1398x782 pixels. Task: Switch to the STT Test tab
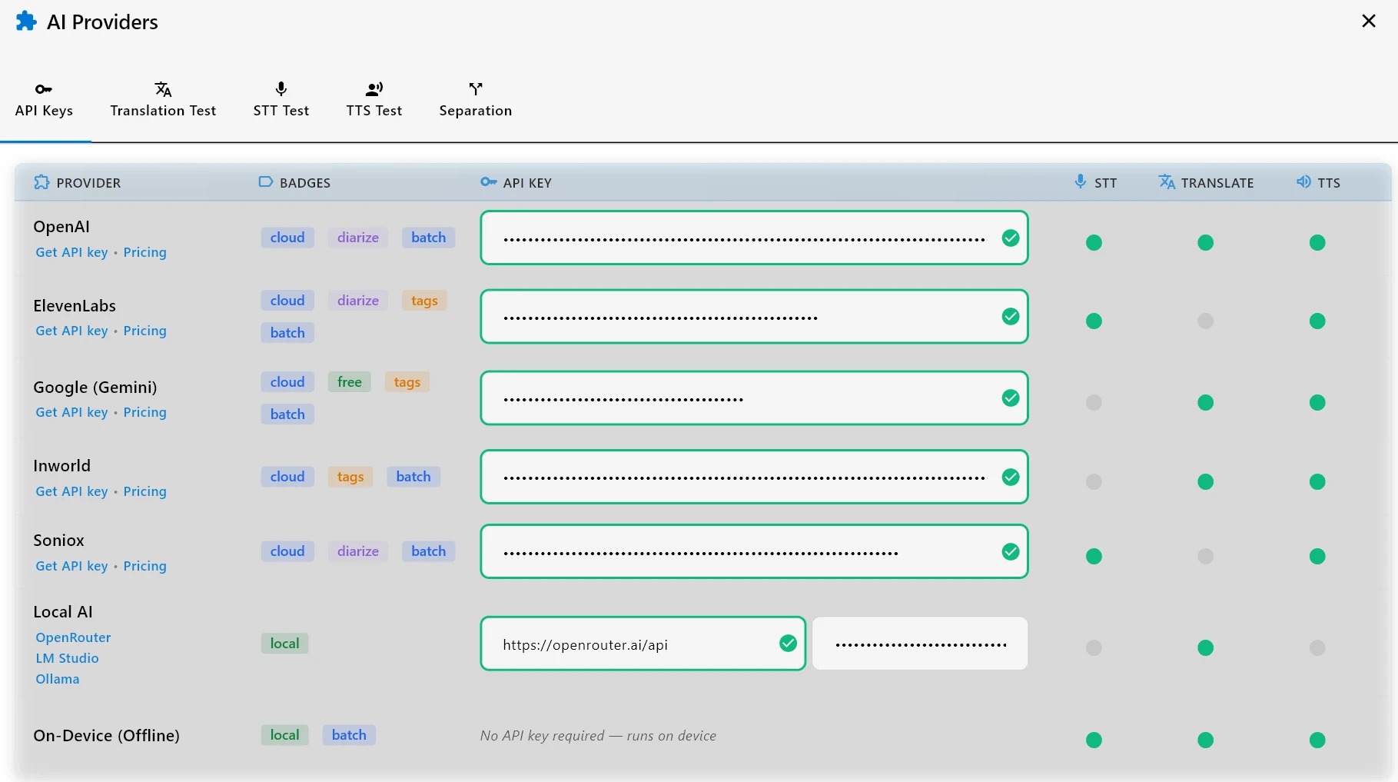tap(281, 101)
